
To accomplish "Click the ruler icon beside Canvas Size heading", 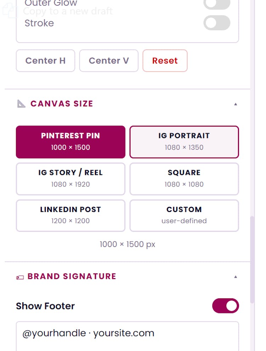I will [x=21, y=103].
